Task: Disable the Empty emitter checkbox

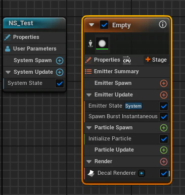Action: click(x=104, y=25)
